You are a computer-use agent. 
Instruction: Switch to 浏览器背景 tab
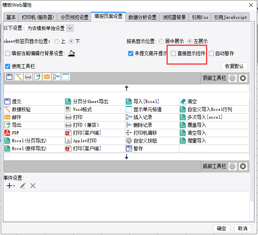tap(174, 17)
